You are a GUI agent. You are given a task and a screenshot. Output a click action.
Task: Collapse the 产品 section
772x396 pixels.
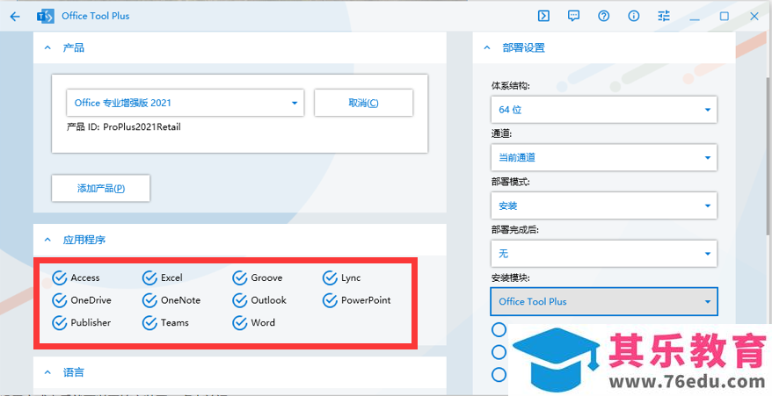(x=47, y=47)
